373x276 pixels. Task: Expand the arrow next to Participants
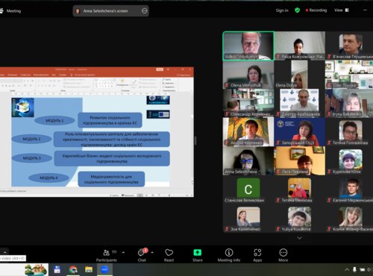(123, 252)
